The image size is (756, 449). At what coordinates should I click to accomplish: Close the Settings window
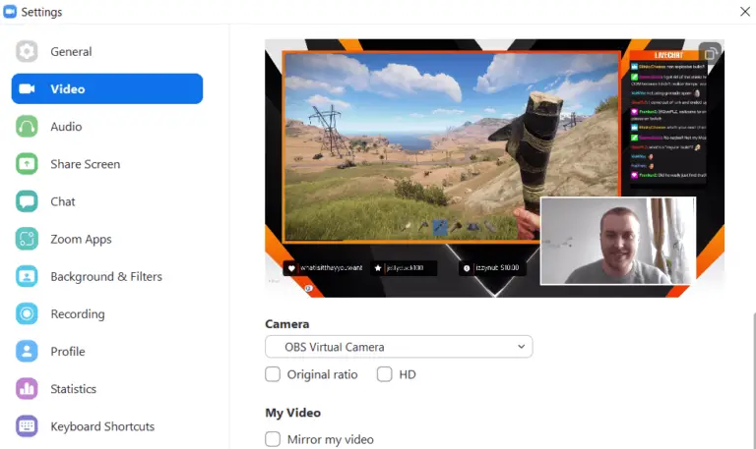click(x=745, y=12)
